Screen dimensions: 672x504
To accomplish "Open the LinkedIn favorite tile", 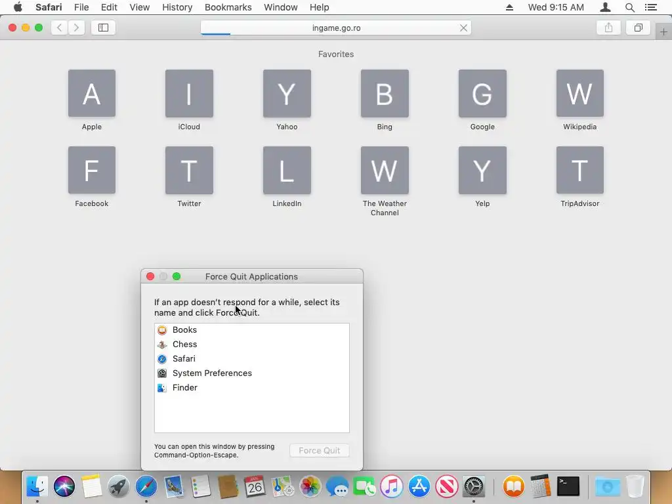I will pos(287,170).
